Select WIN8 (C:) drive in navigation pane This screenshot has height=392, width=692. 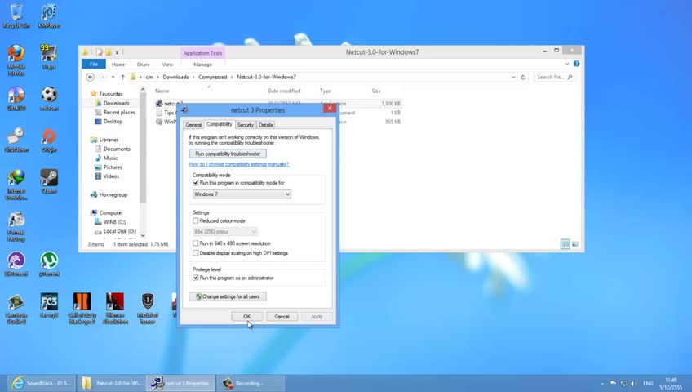tap(114, 222)
